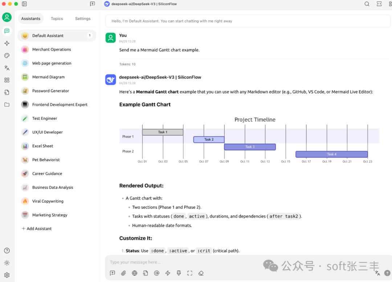Select the Frontend Development Expert assistant
This screenshot has height=282, width=392.
click(x=57, y=105)
